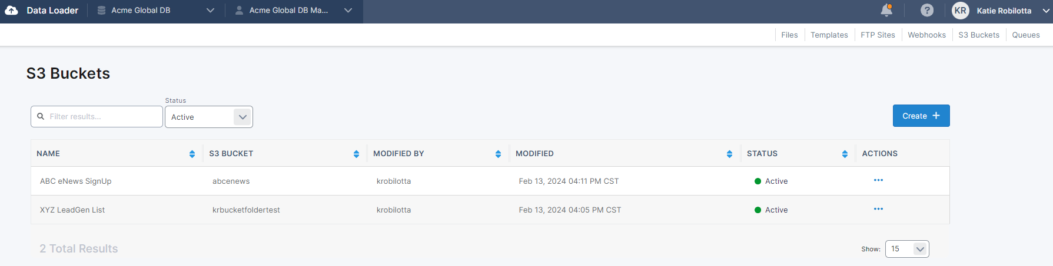Open actions menu for ABC eNews SignUp

pyautogui.click(x=878, y=180)
